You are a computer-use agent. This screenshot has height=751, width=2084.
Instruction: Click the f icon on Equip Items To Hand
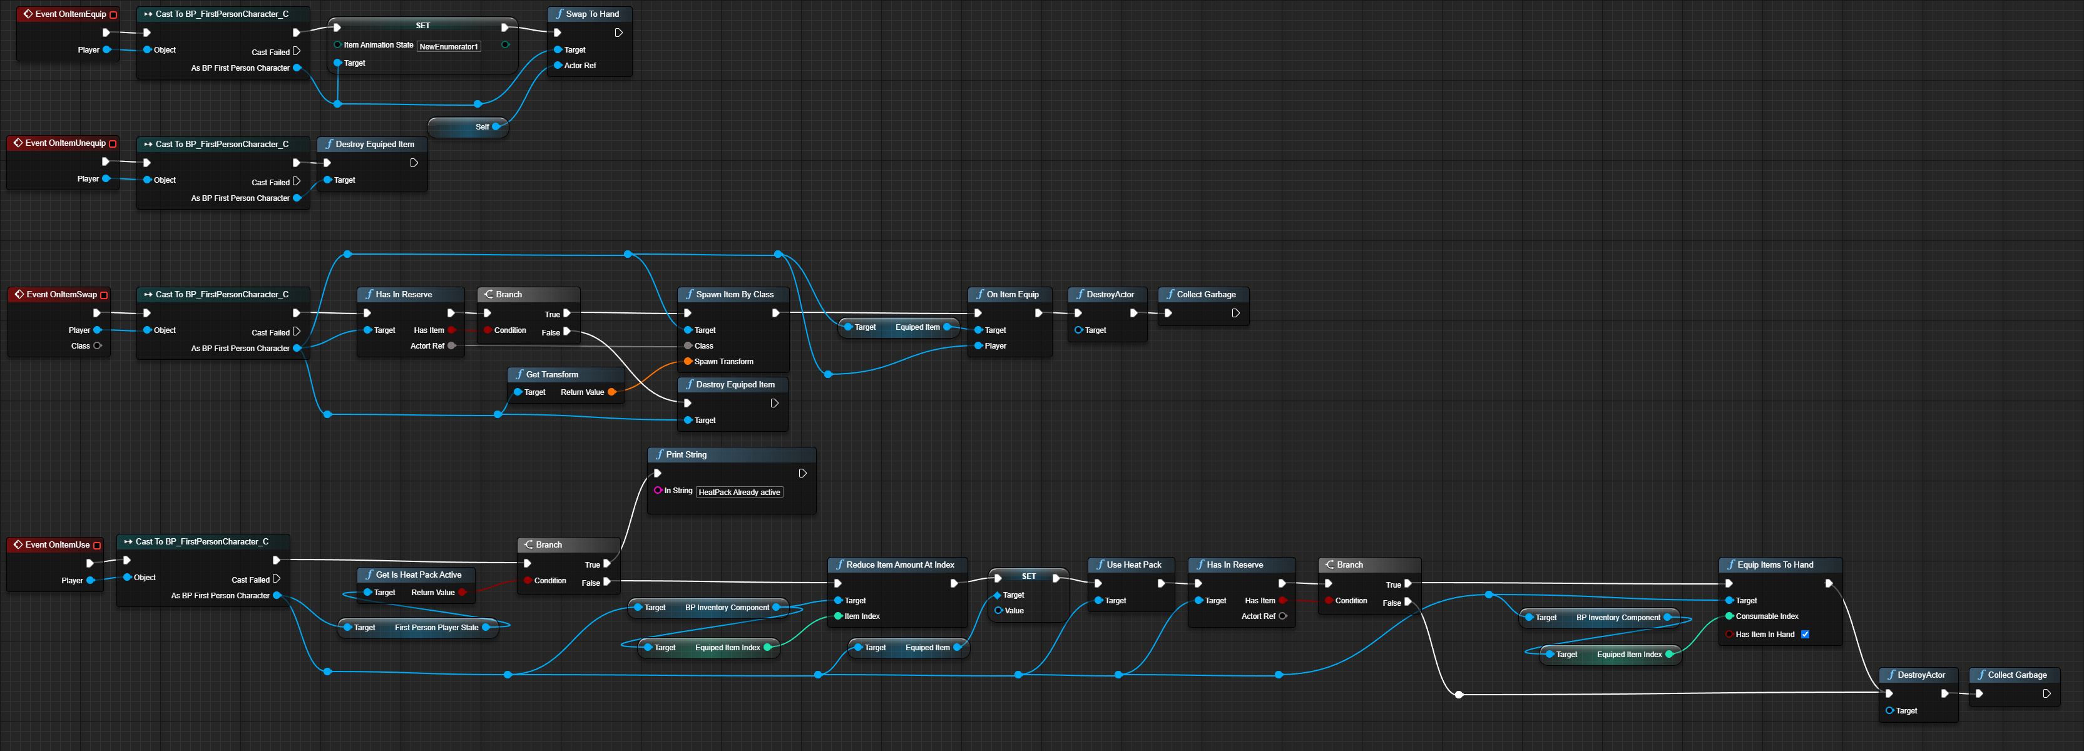pyautogui.click(x=1731, y=564)
